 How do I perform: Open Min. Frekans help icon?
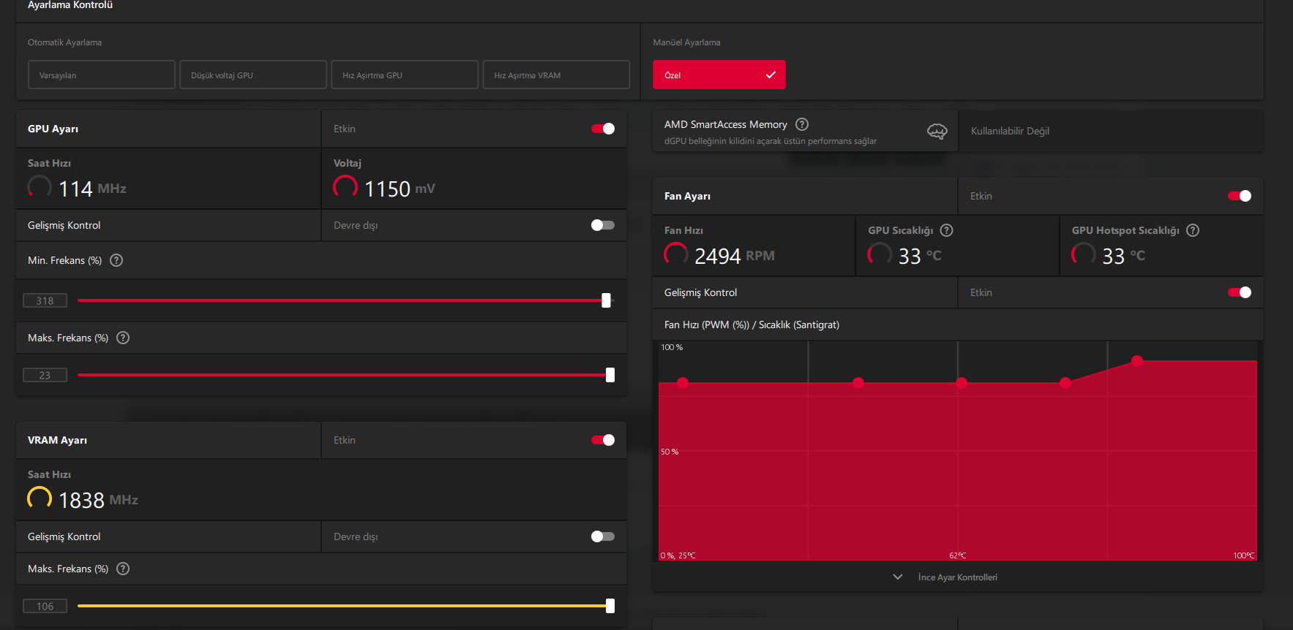pyautogui.click(x=116, y=260)
